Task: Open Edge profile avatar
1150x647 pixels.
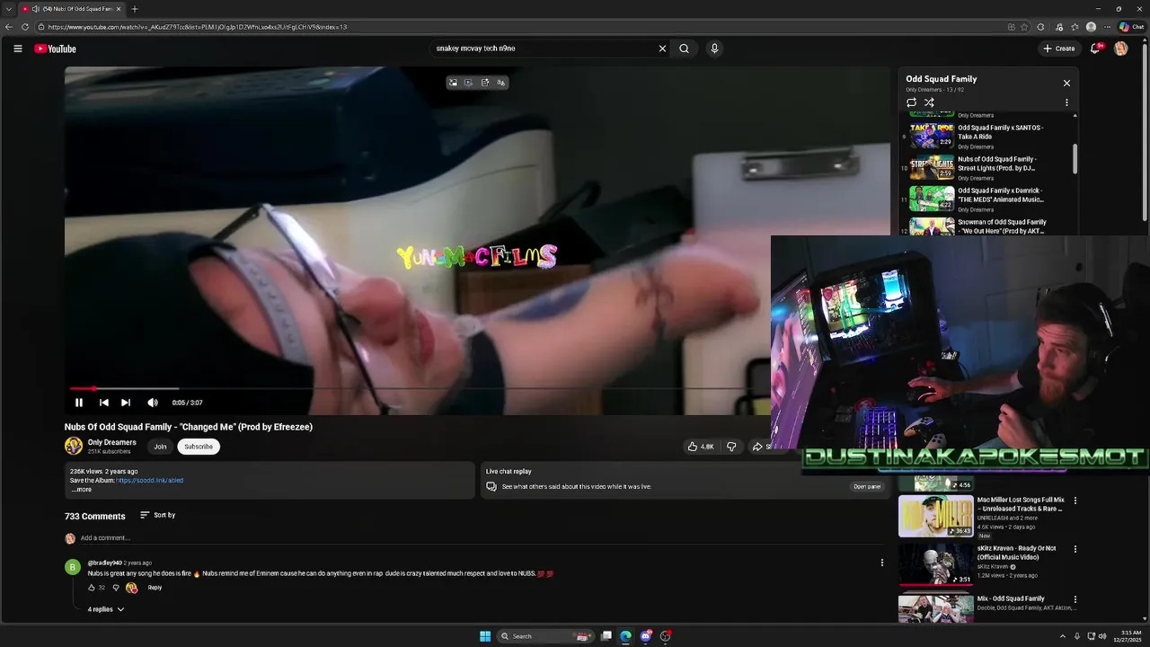Action: tap(1091, 27)
